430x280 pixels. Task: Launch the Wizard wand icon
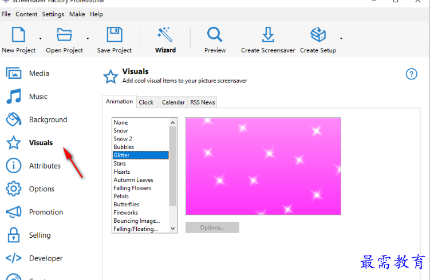165,34
